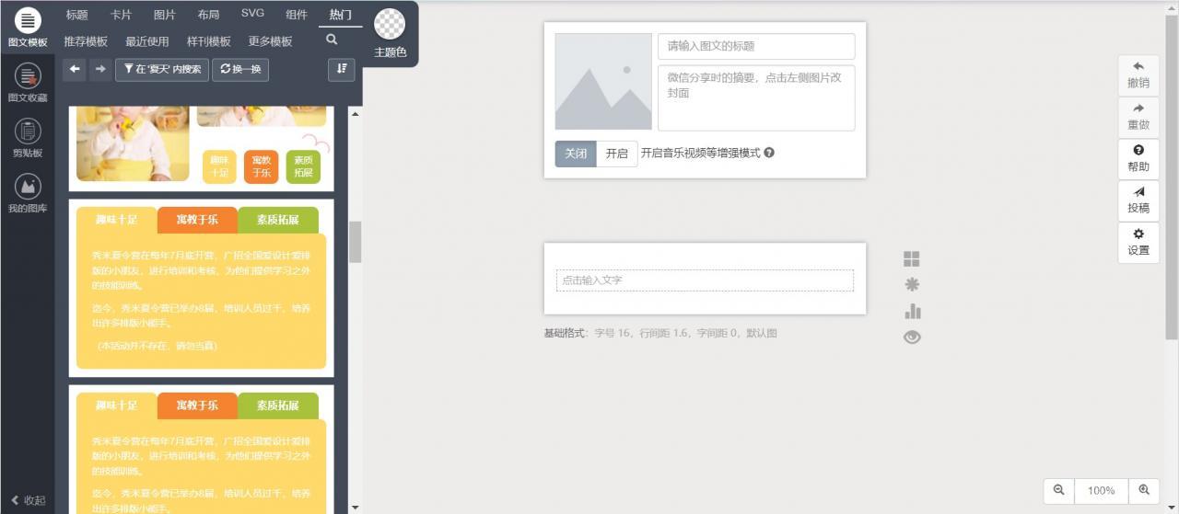Click the bar chart icon beside the editor
The width and height of the screenshot is (1179, 514).
912,311
